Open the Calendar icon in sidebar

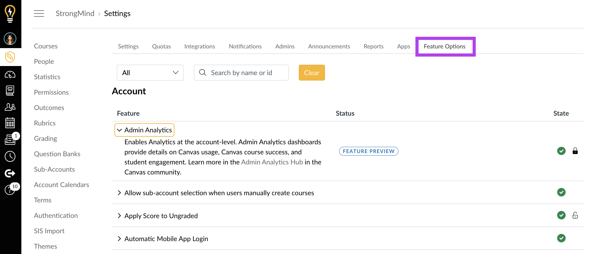click(x=10, y=123)
